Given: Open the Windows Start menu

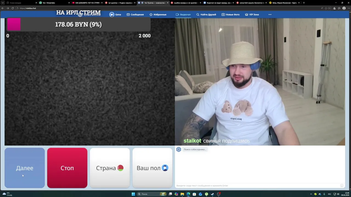Looking at the screenshot, I should click(x=133, y=194).
